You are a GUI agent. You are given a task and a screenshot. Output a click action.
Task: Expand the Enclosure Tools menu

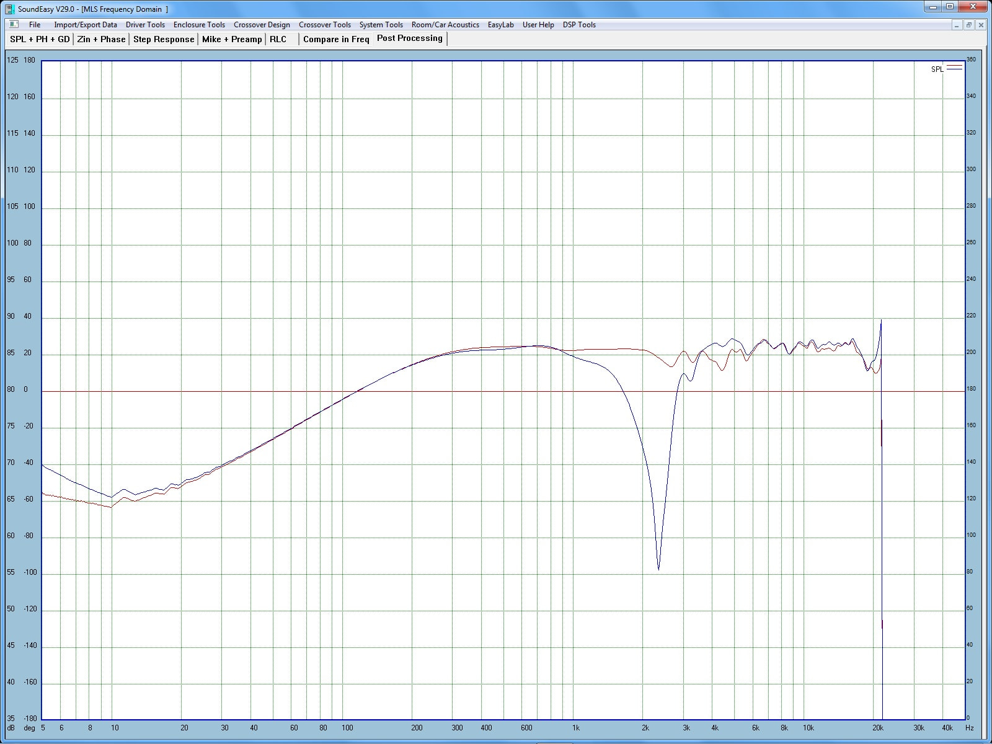coord(199,25)
